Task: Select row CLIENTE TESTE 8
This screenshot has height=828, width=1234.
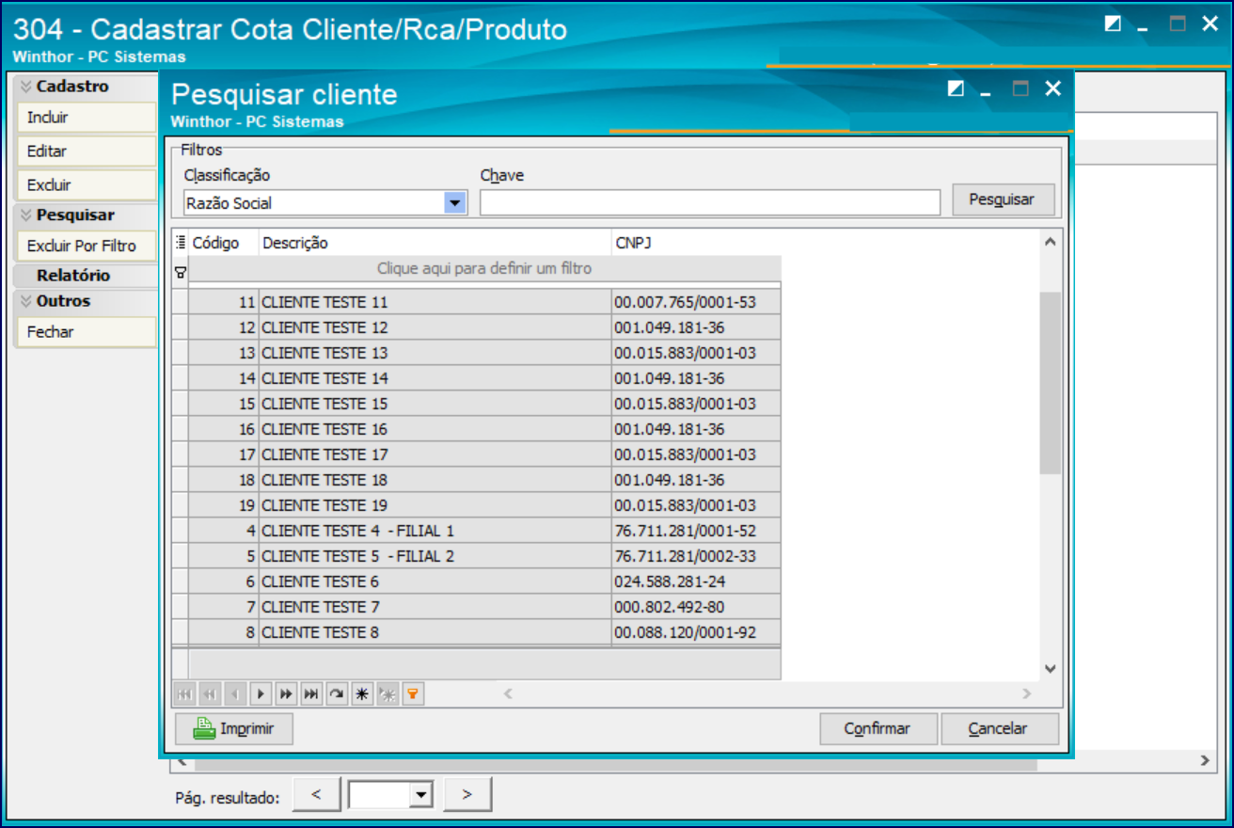Action: [x=476, y=632]
